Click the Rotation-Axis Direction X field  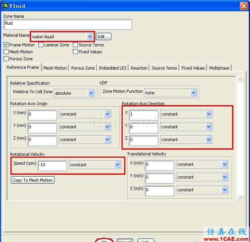click(x=144, y=115)
